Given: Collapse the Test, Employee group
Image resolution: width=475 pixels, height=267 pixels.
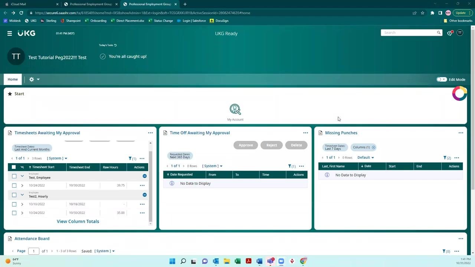Looking at the screenshot, I should coord(22,176).
